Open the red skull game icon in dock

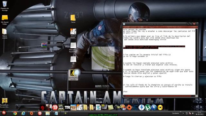pyautogui.click(x=42, y=107)
